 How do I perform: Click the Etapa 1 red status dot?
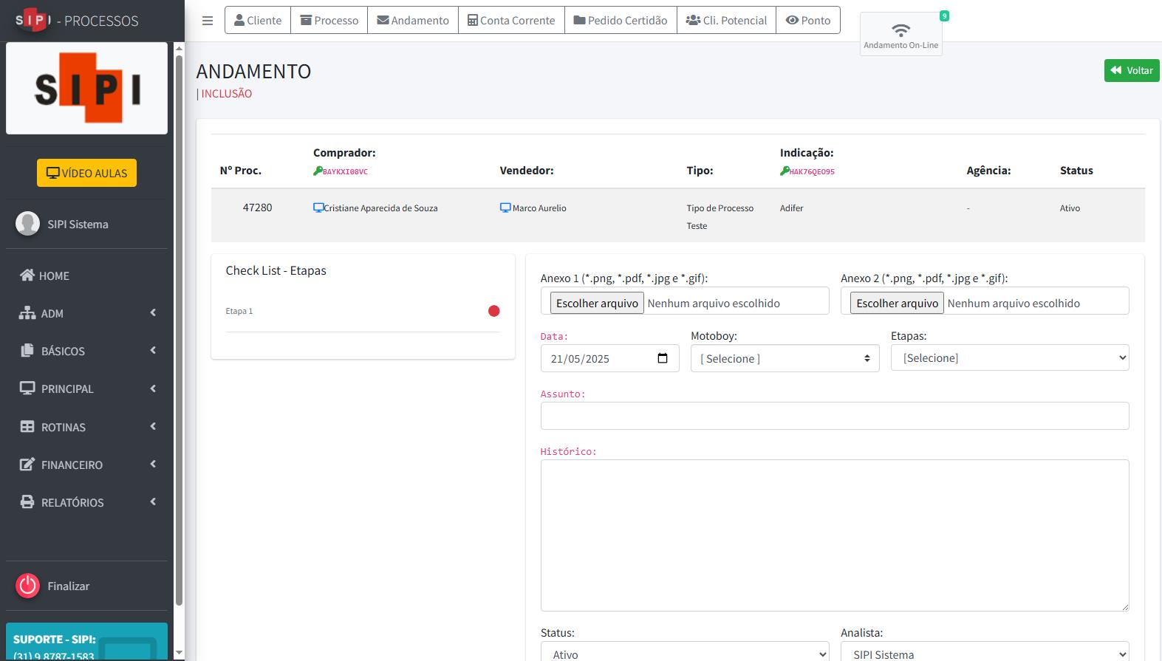pos(494,311)
